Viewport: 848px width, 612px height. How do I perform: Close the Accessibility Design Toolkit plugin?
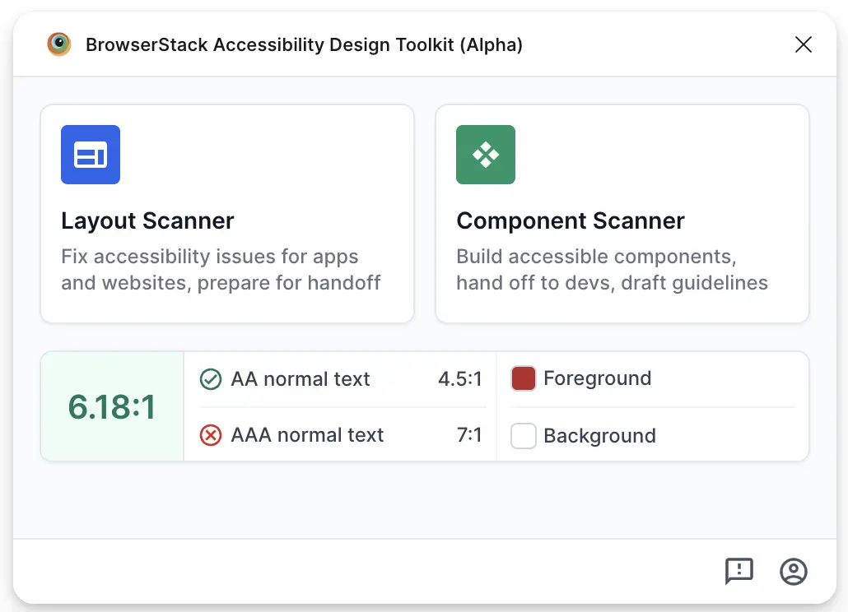pos(803,44)
